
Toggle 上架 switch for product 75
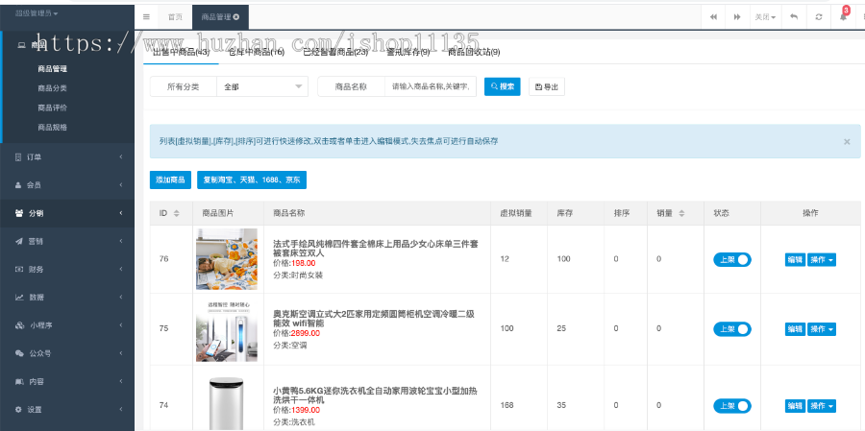(731, 328)
